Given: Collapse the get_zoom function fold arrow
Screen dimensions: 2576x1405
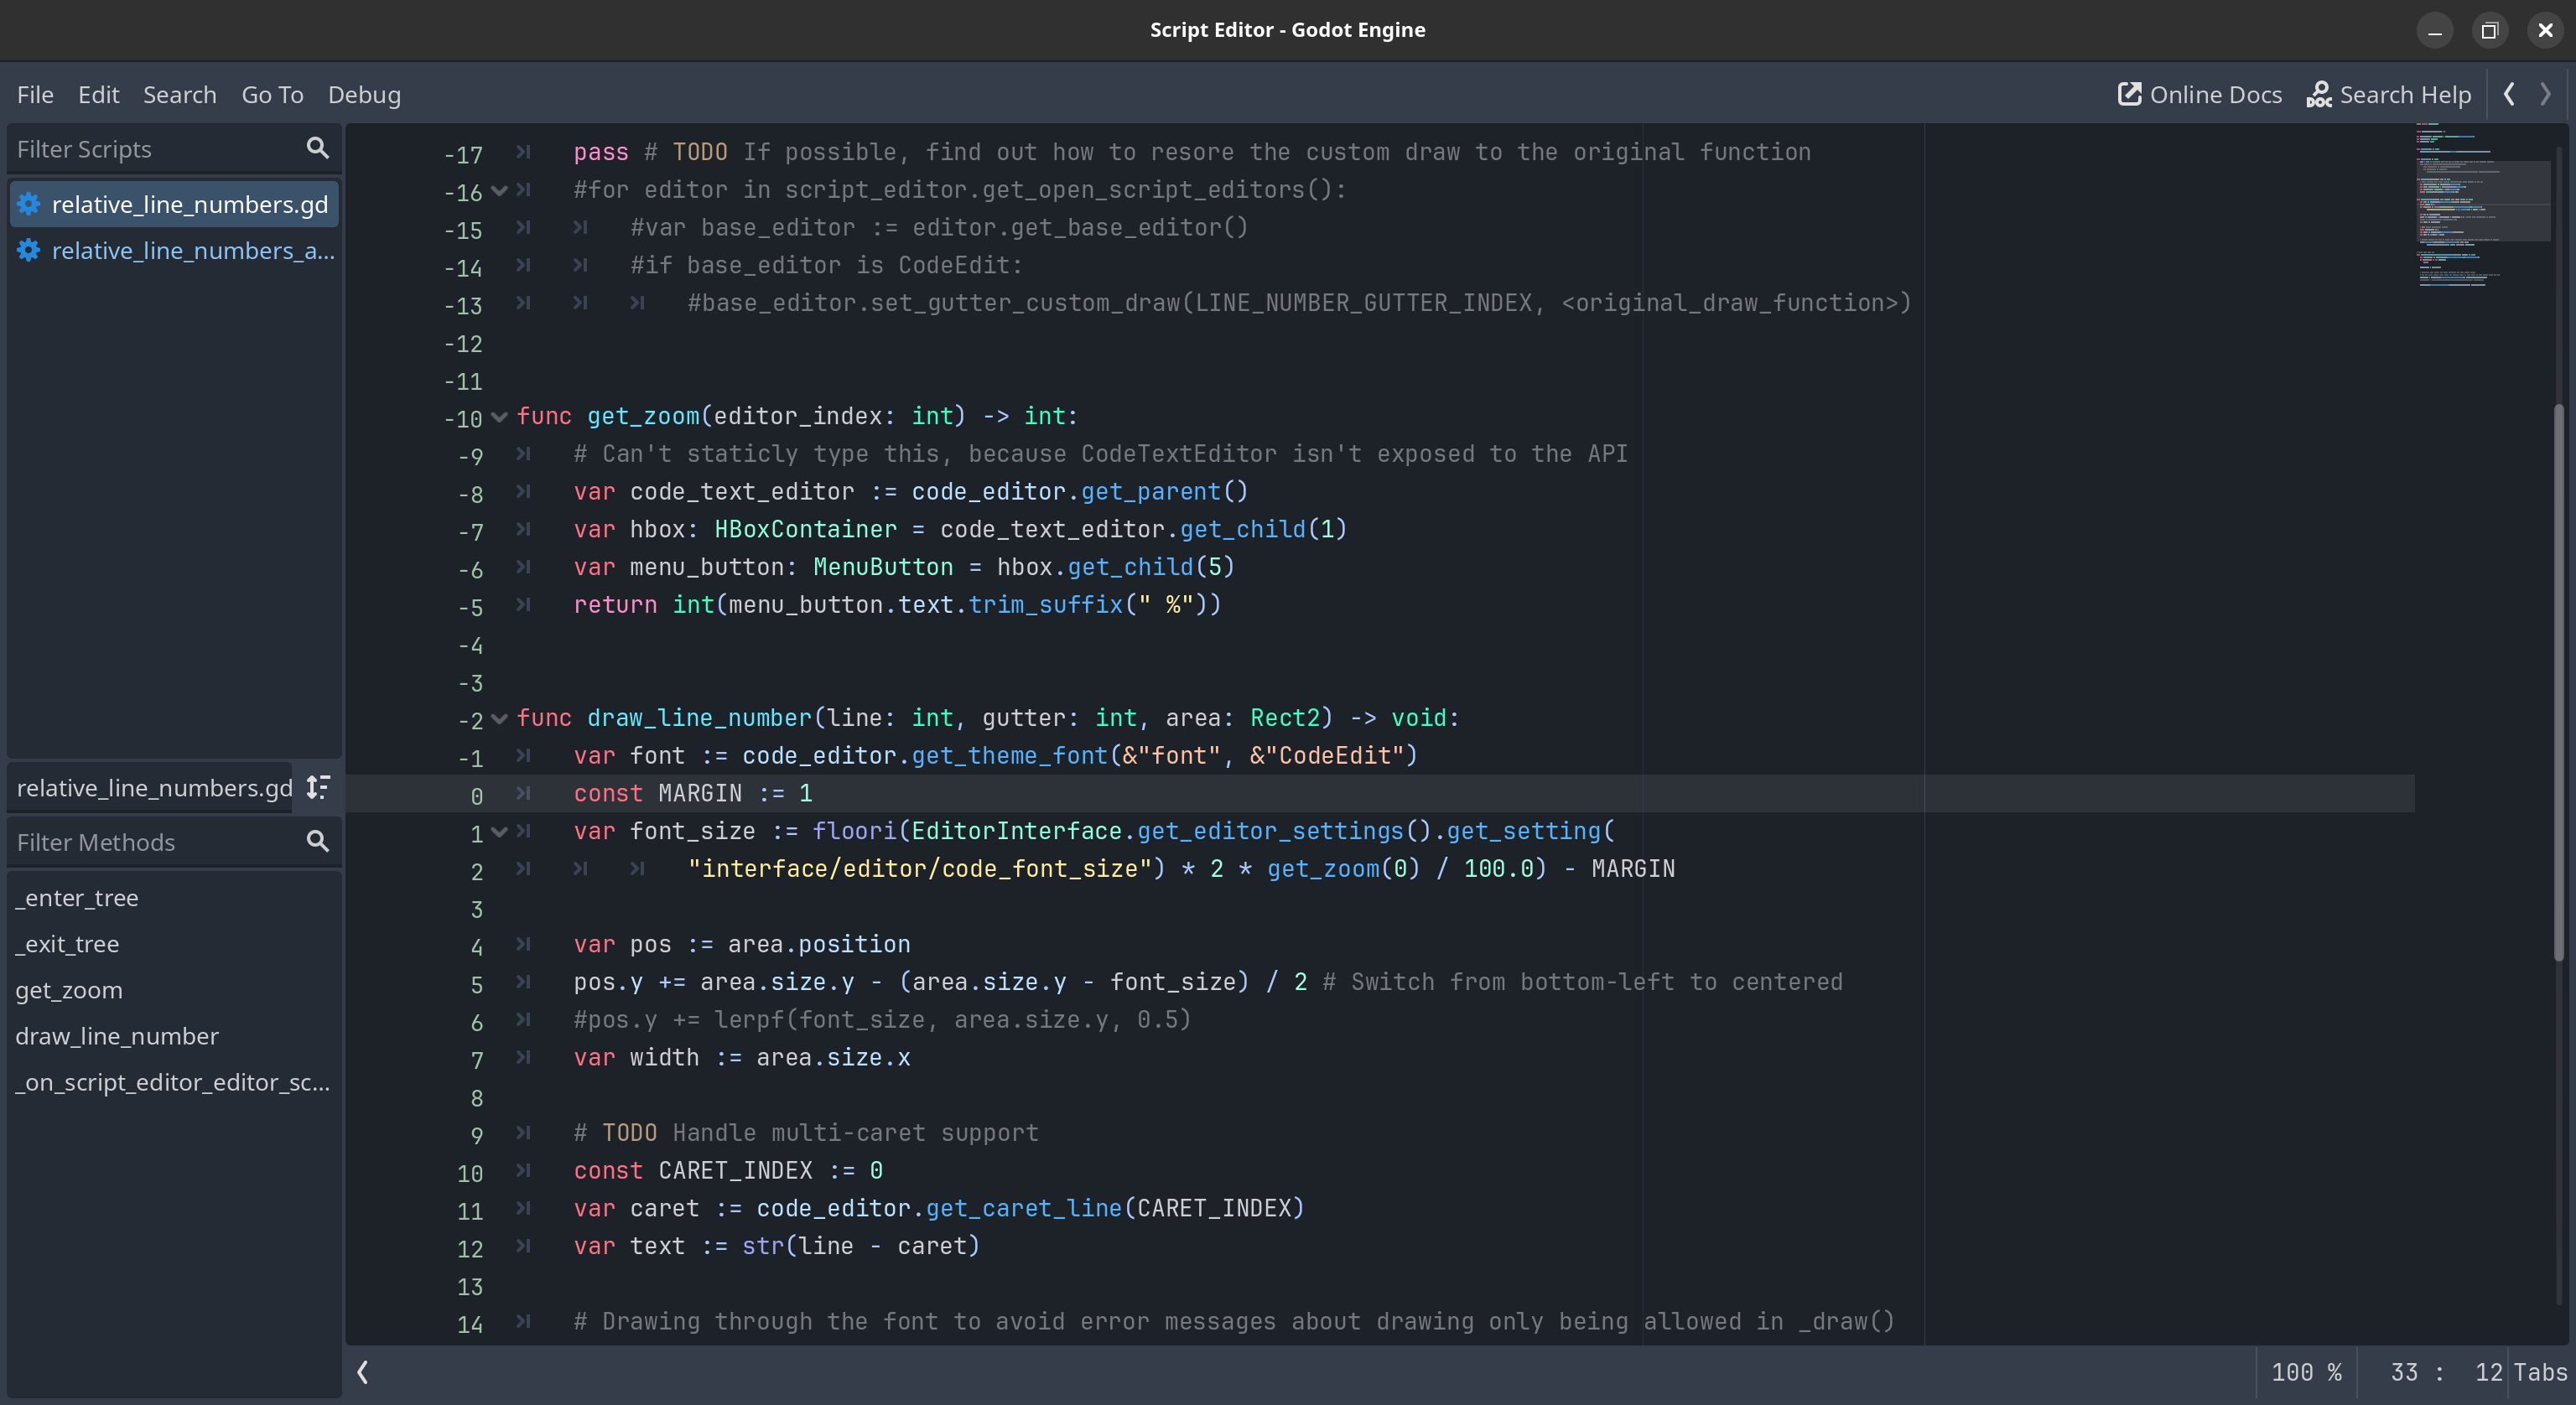Looking at the screenshot, I should pos(499,417).
